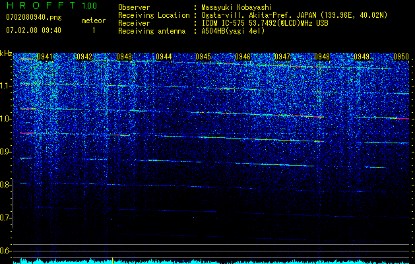Click the 0941 time marker
Image resolution: width=415 pixels, height=264 pixels.
[45, 57]
